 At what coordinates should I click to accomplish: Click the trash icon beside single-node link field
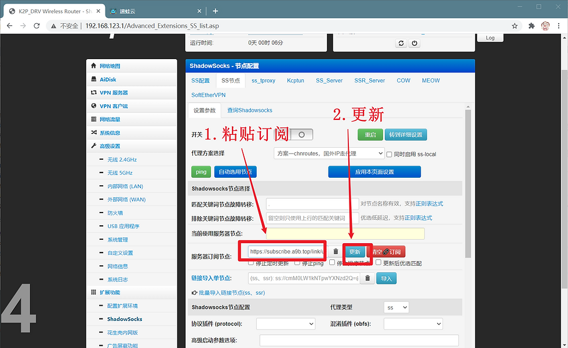pos(367,278)
